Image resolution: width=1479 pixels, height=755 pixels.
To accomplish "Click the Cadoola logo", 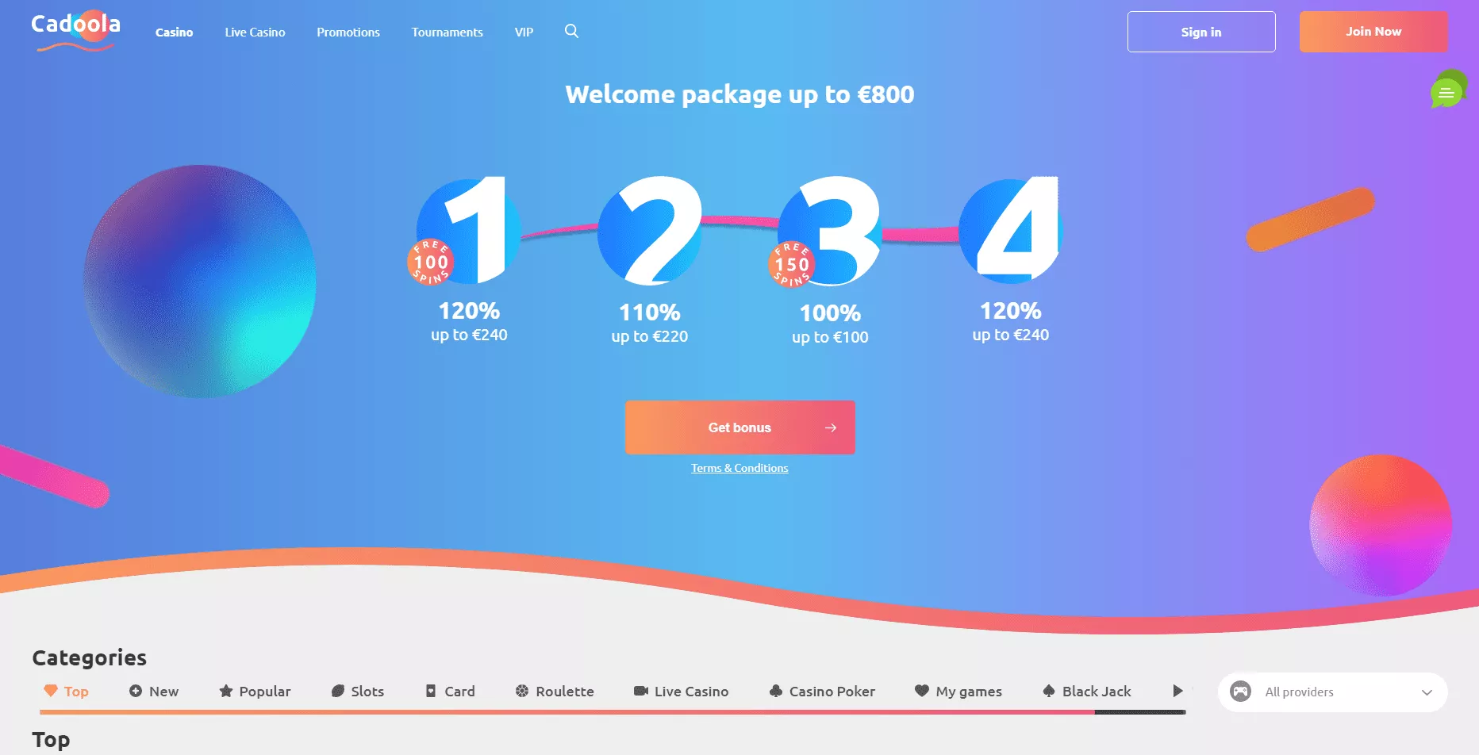I will pyautogui.click(x=75, y=31).
